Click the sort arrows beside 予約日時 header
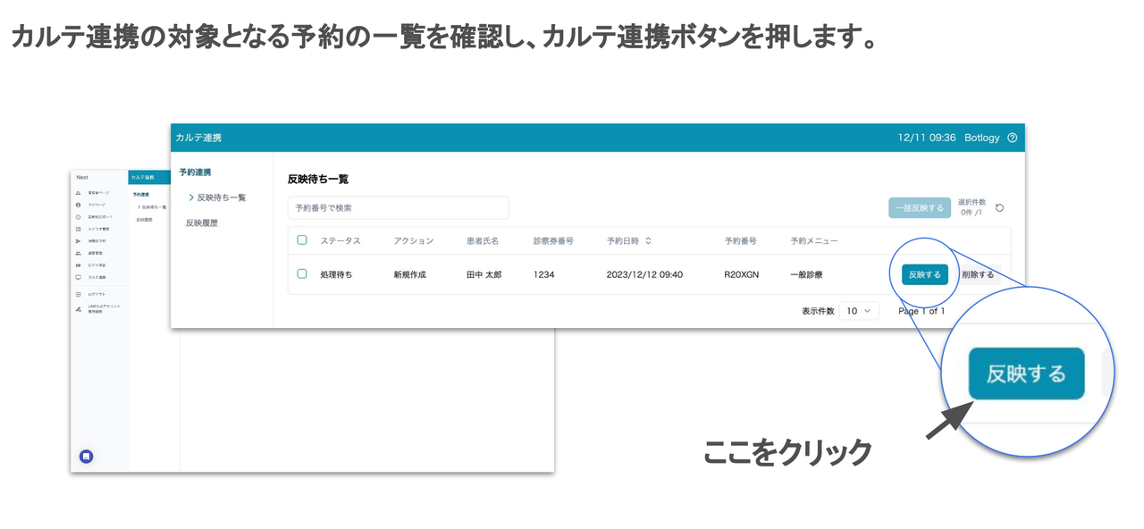 (x=648, y=240)
